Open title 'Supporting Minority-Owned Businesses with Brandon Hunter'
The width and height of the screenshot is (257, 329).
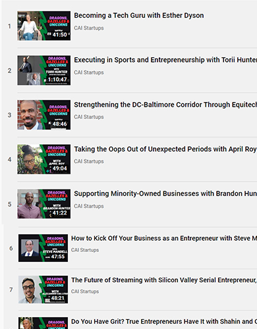[x=165, y=193]
